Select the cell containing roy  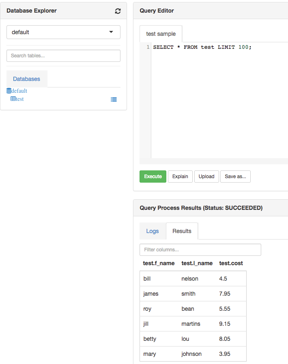coord(159,309)
